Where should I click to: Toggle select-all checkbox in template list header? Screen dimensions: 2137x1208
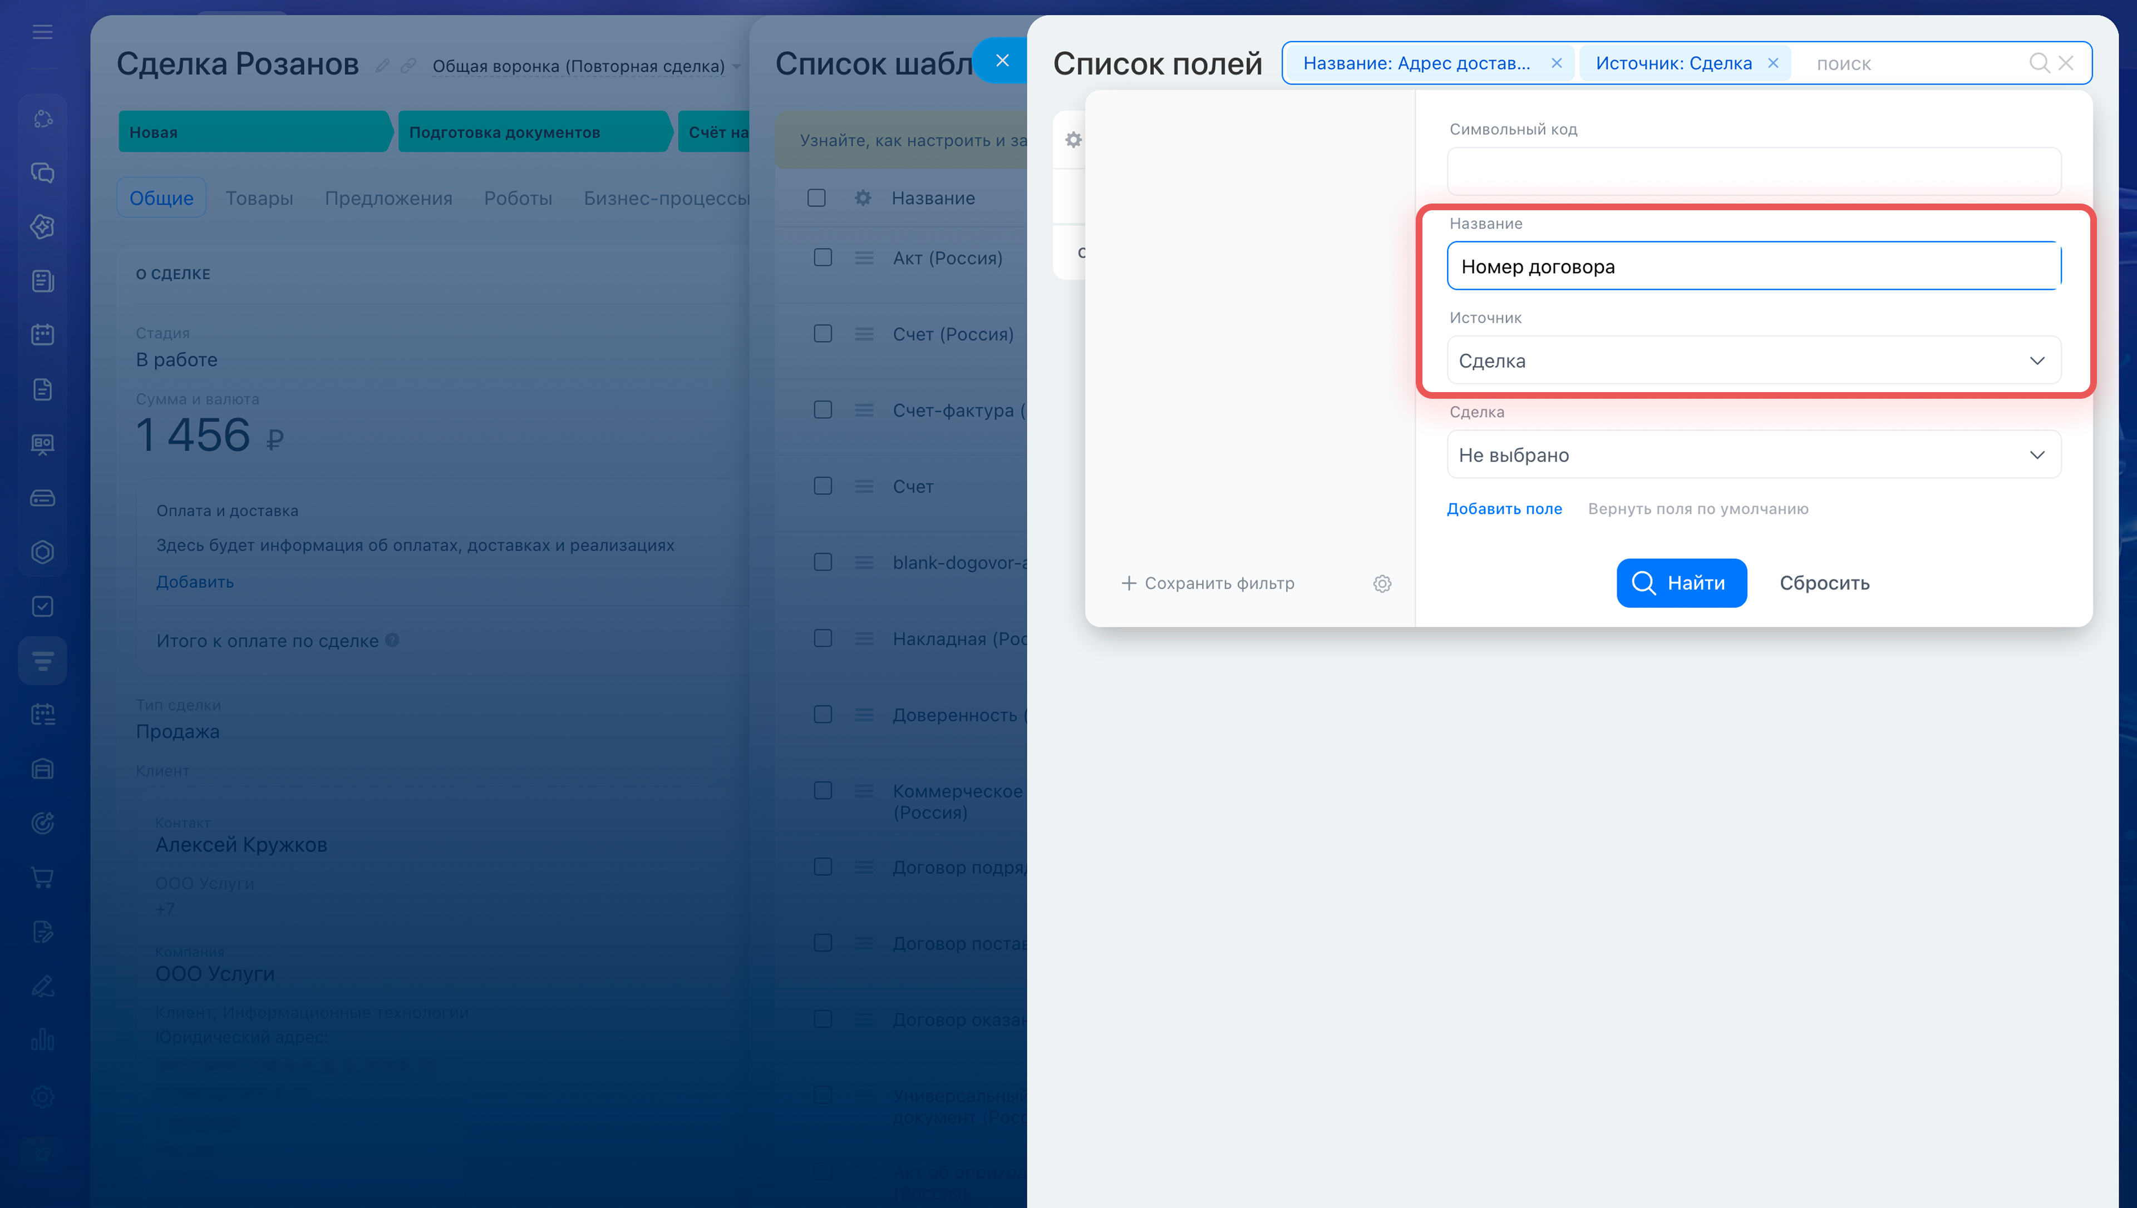click(816, 199)
